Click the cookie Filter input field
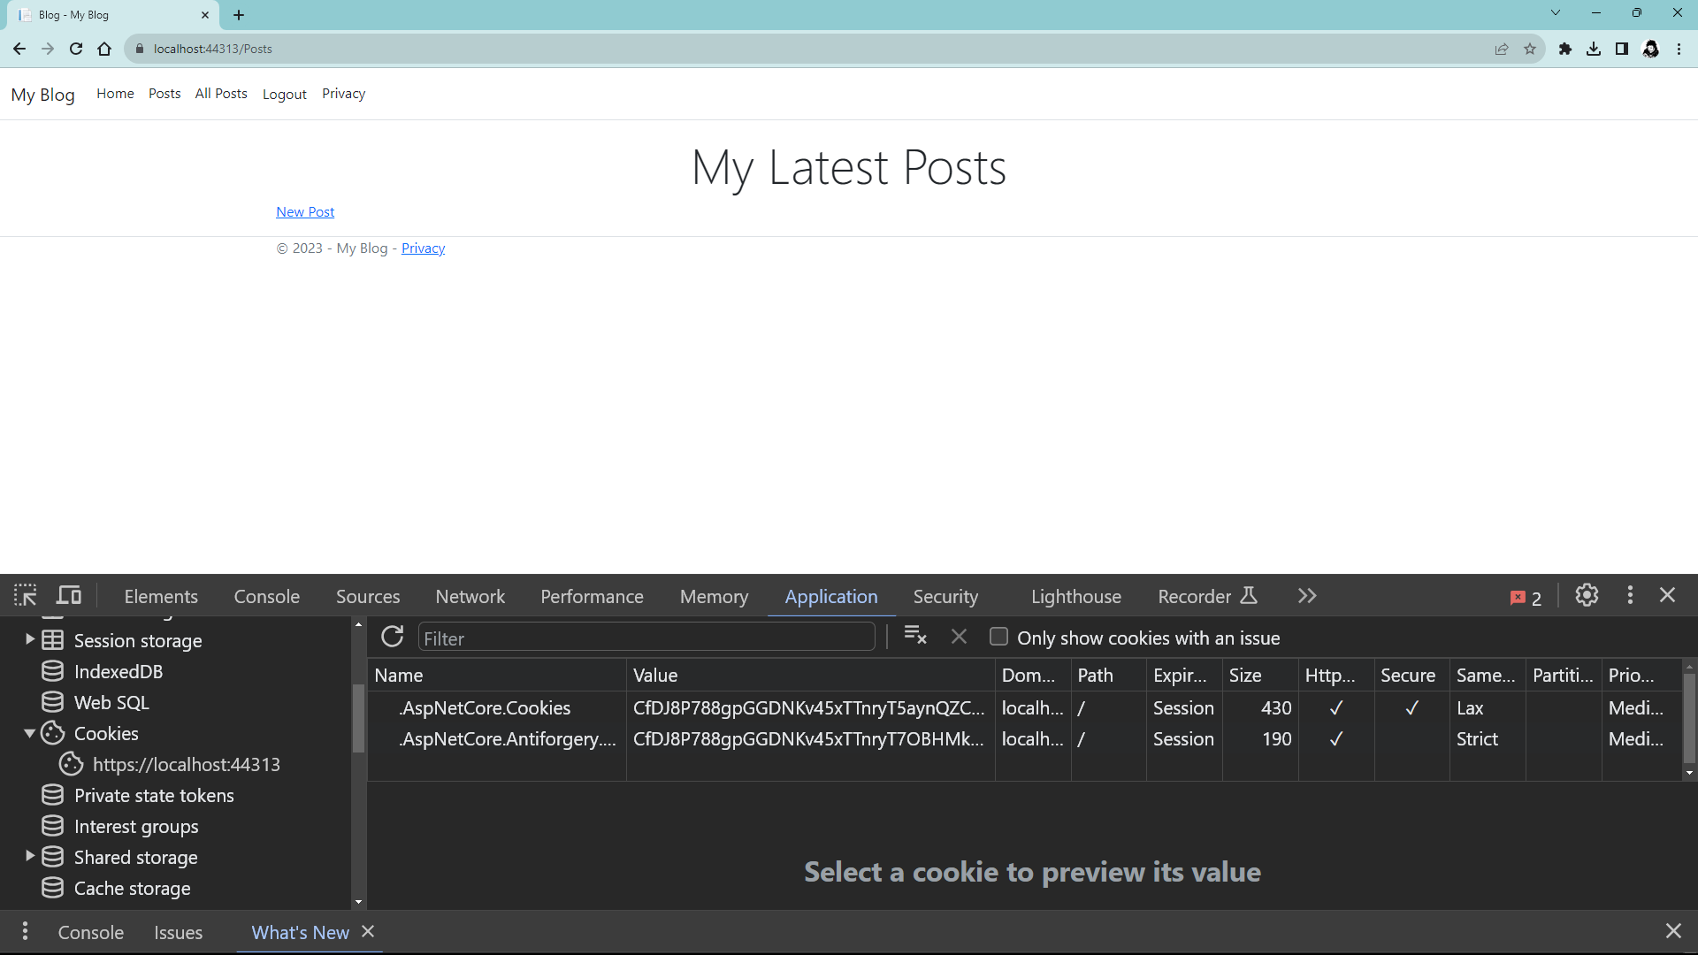 [x=646, y=638]
